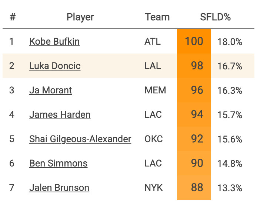Image resolution: width=257 pixels, height=206 pixels.
Task: Select the NYK team cell
Action: point(154,188)
